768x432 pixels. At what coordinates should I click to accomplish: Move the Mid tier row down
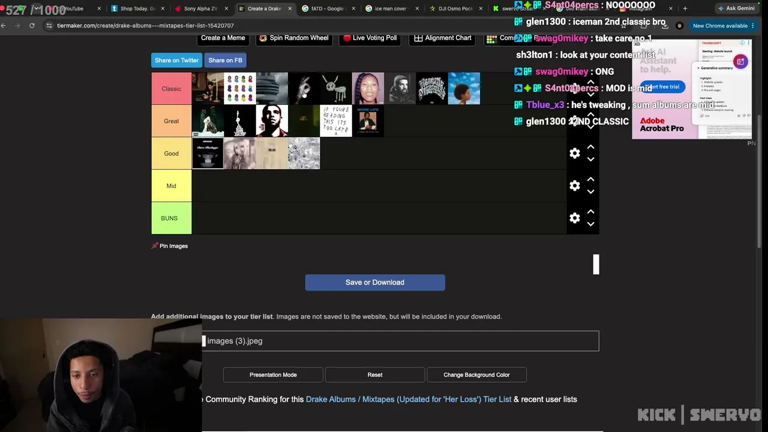[x=590, y=192]
